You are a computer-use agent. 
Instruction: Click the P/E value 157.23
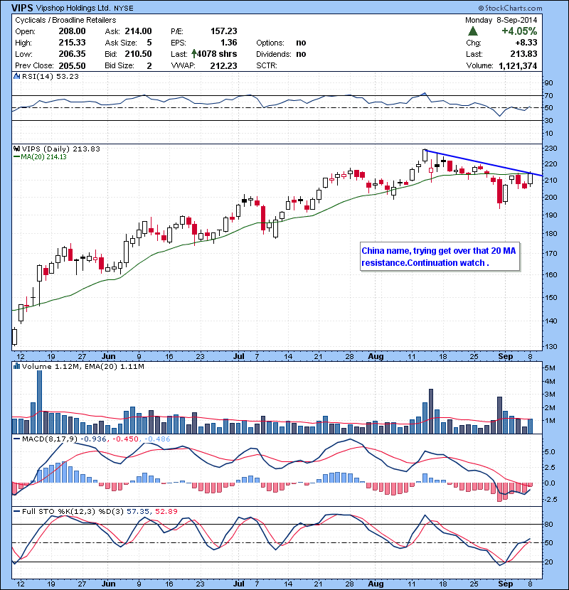(x=223, y=31)
